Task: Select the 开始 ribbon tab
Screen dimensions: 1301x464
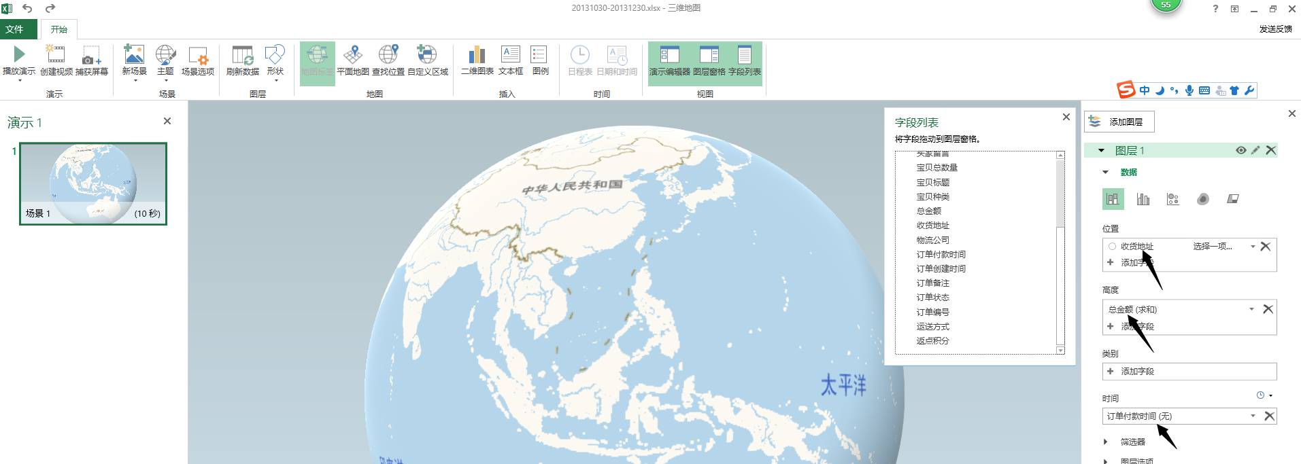Action: [58, 29]
